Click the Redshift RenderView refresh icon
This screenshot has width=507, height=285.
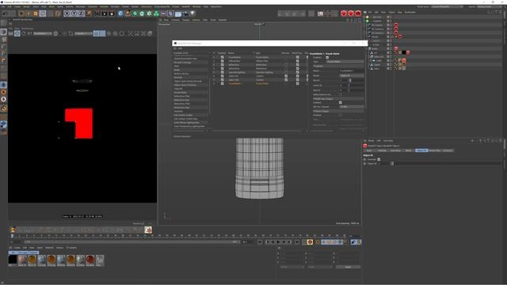(24, 33)
